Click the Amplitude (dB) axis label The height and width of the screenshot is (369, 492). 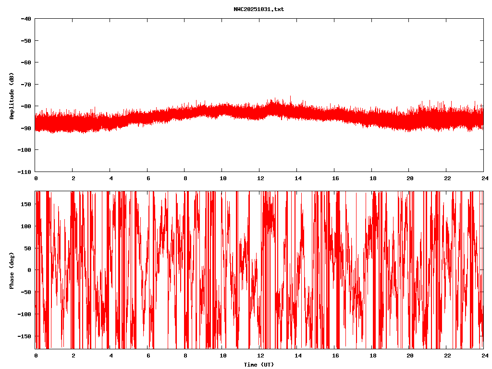[x=12, y=96]
